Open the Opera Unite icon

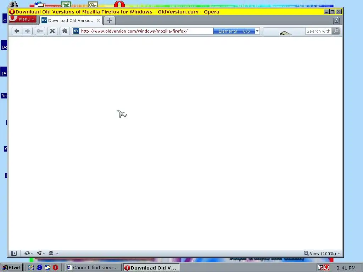[39, 253]
